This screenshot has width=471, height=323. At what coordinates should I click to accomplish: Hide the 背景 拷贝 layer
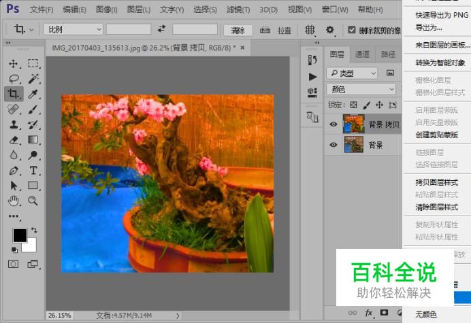click(x=334, y=124)
